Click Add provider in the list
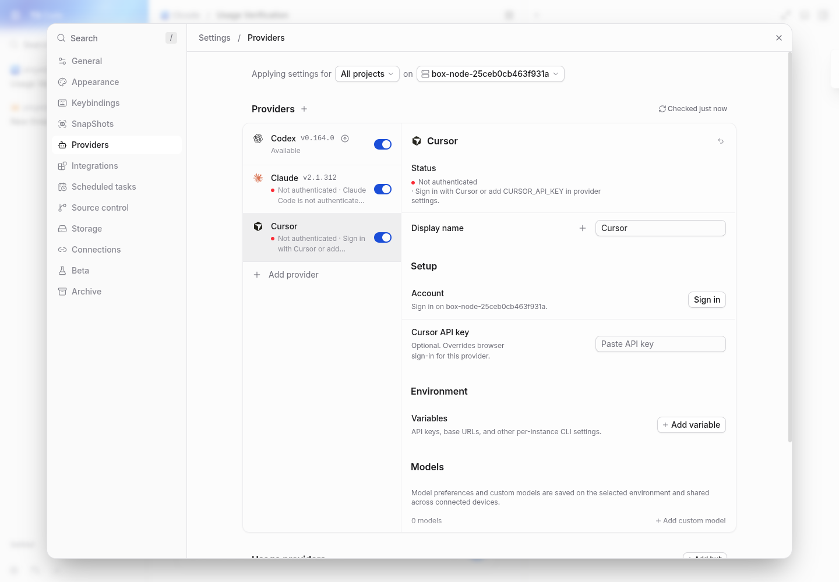 (322, 275)
